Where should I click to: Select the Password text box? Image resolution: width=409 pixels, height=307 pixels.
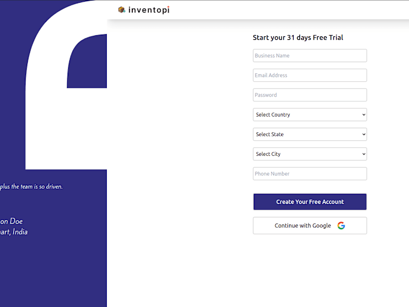coord(310,95)
